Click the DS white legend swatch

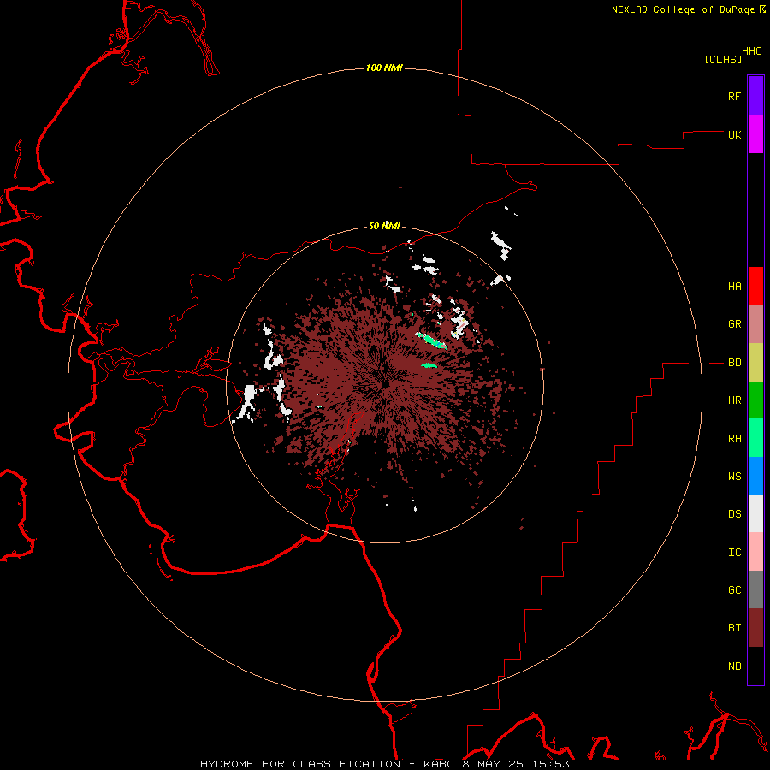pos(755,513)
